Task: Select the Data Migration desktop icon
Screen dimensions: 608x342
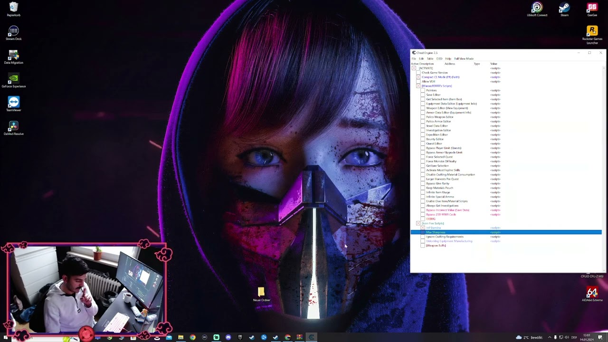Action: [13, 57]
